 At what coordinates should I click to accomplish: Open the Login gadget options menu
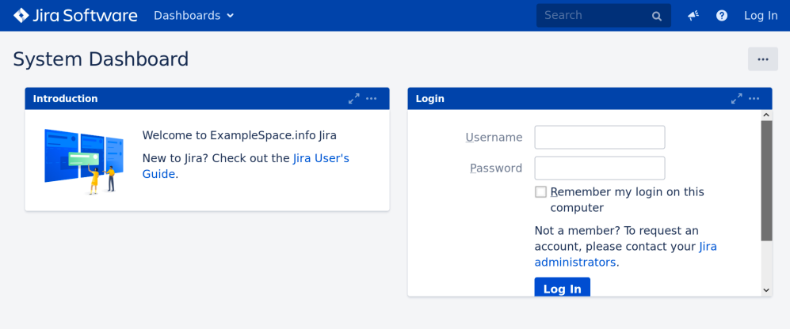coord(754,99)
